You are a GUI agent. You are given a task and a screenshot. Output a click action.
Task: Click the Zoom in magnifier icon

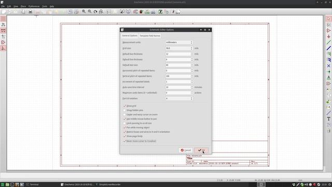(84, 11)
